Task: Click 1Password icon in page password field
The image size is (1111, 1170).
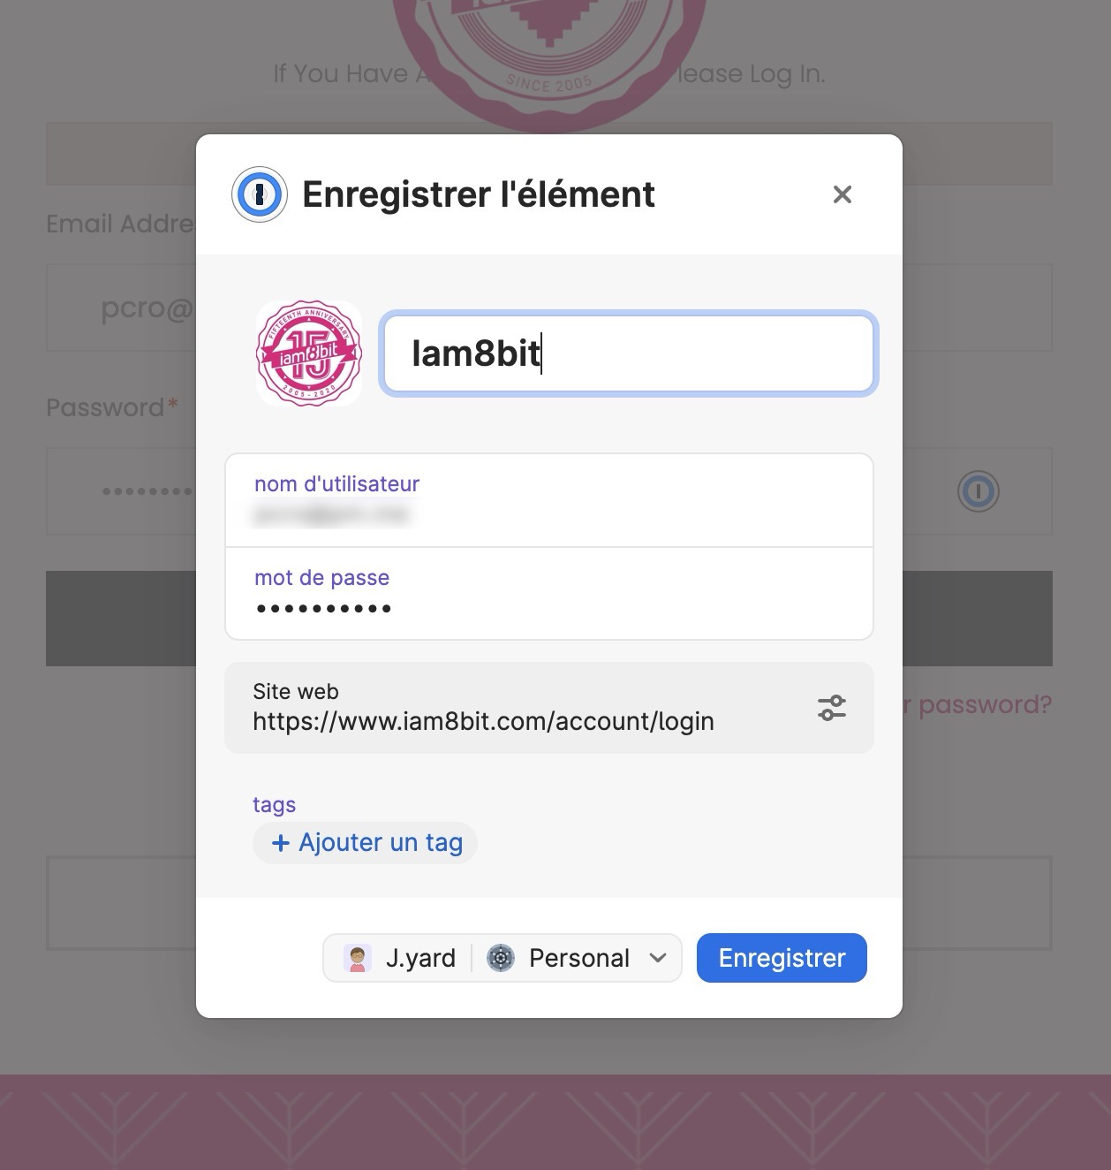Action: click(979, 491)
